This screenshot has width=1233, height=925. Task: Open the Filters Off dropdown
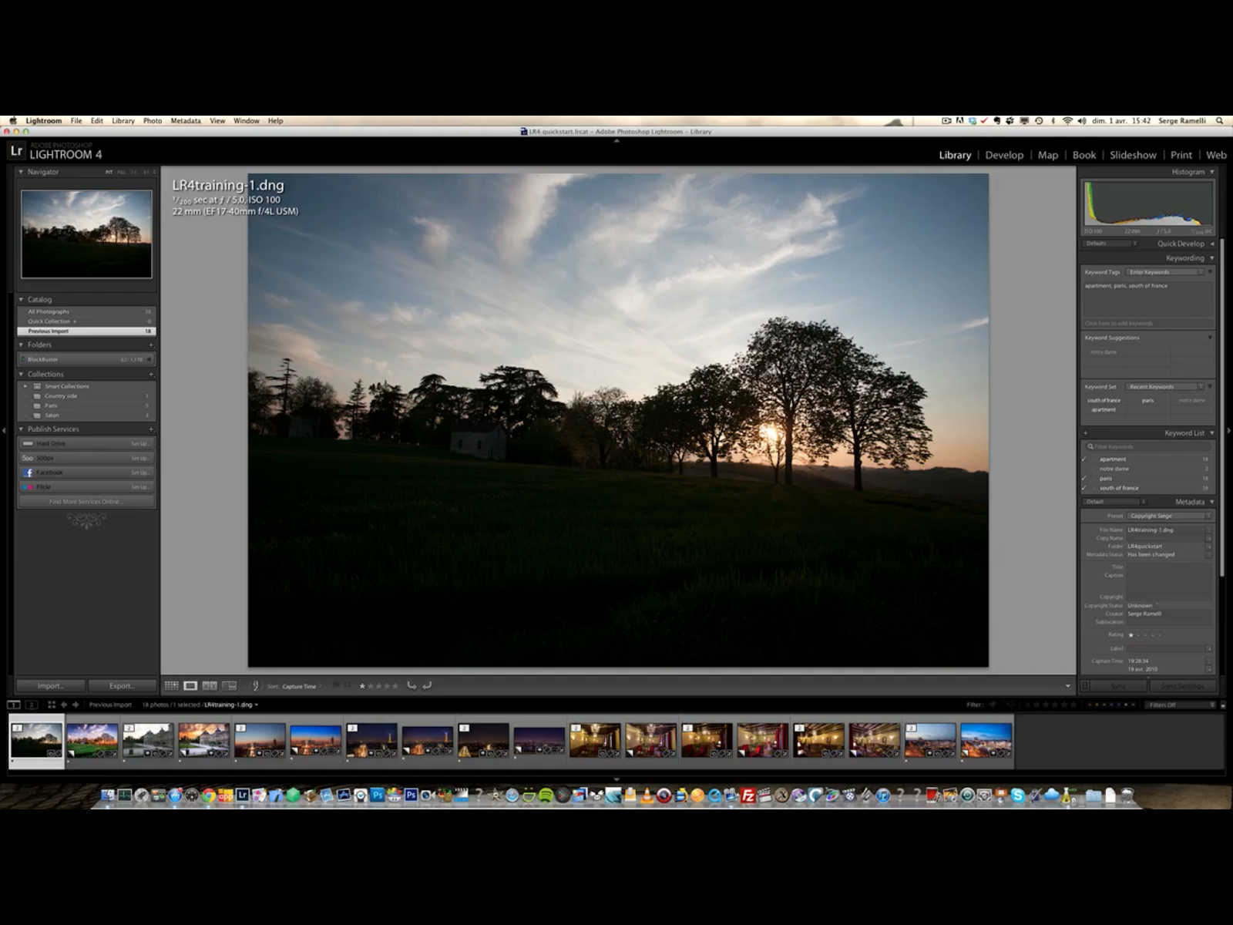pos(1181,705)
